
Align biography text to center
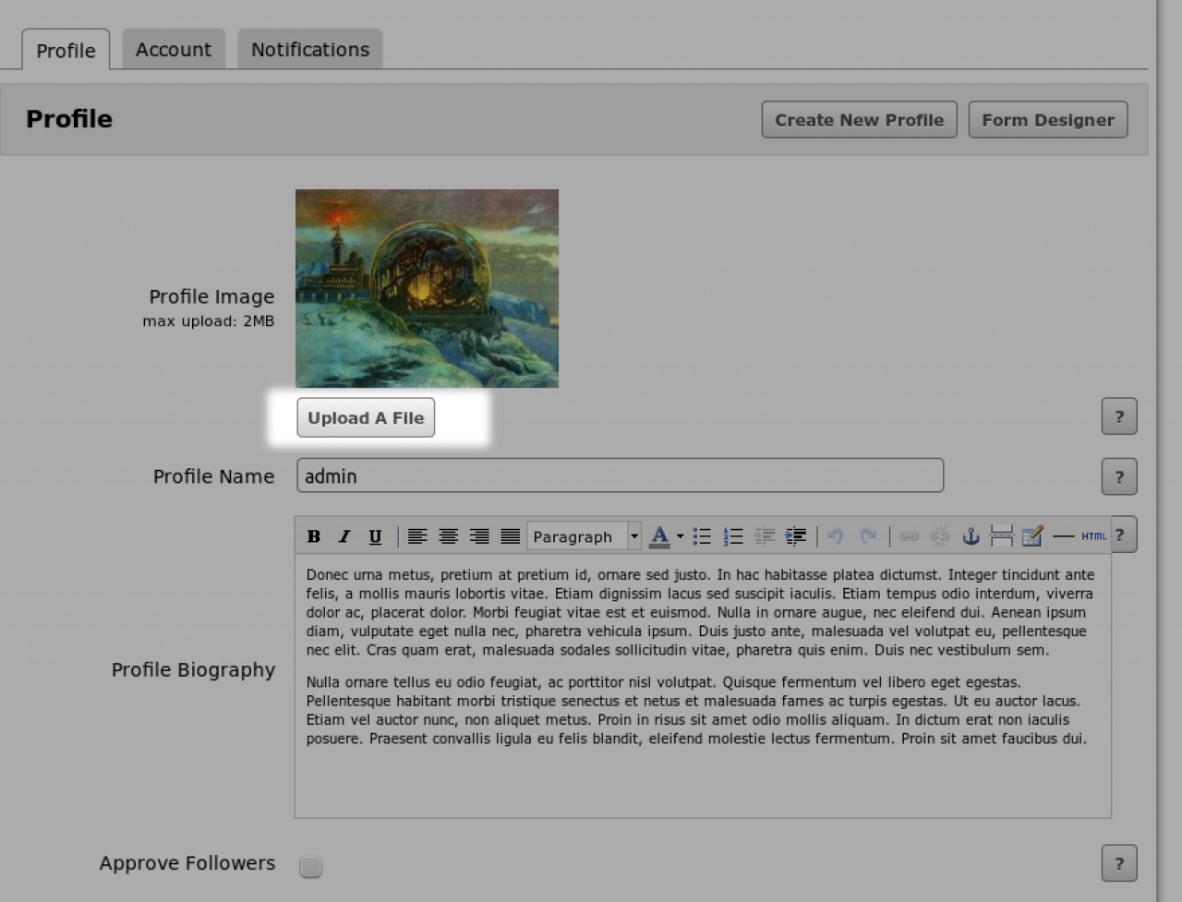(449, 536)
